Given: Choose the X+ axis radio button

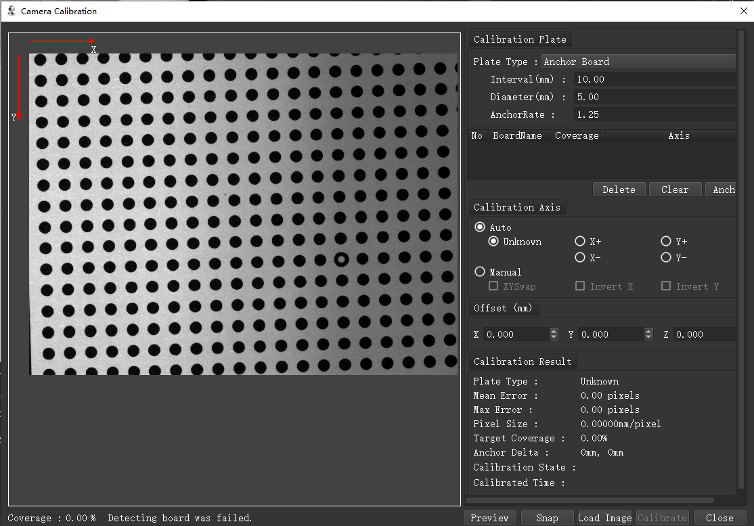Looking at the screenshot, I should point(580,242).
